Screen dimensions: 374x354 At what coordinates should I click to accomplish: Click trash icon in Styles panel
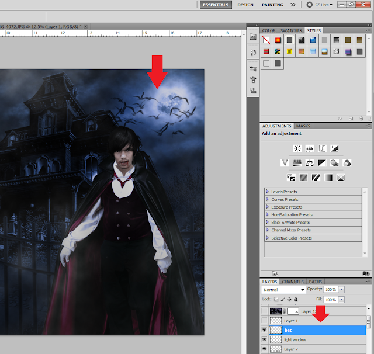361,119
